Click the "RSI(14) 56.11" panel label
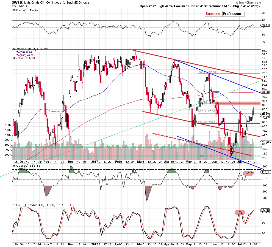Screen dimensions: 272x247 [27, 10]
